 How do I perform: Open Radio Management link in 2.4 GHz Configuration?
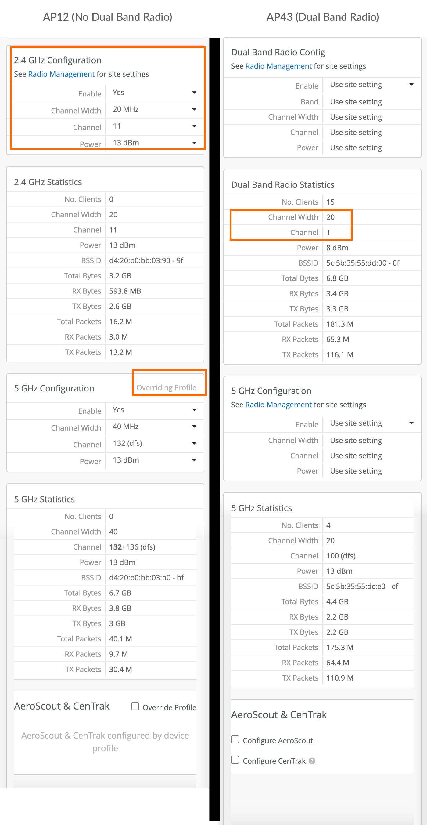[x=61, y=74]
